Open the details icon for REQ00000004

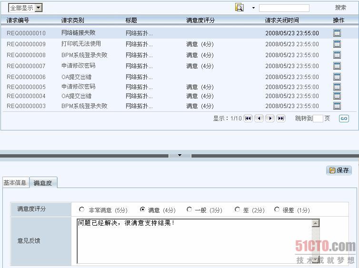[x=337, y=96]
